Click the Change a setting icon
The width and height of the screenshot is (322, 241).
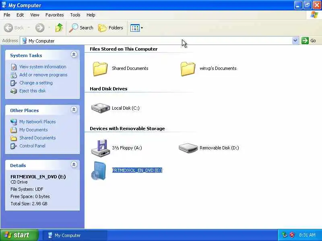14,83
